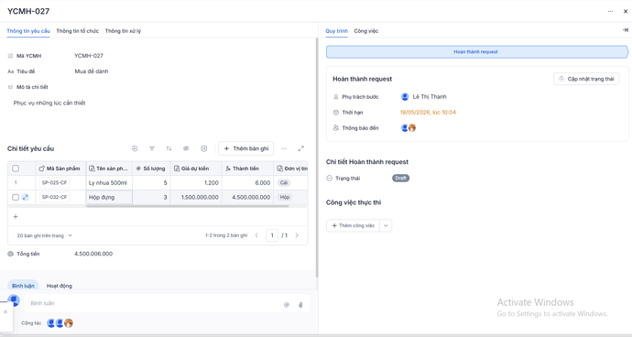Screen dimensions: 632x337
Task: Expand the table to fullscreen
Action: point(300,148)
